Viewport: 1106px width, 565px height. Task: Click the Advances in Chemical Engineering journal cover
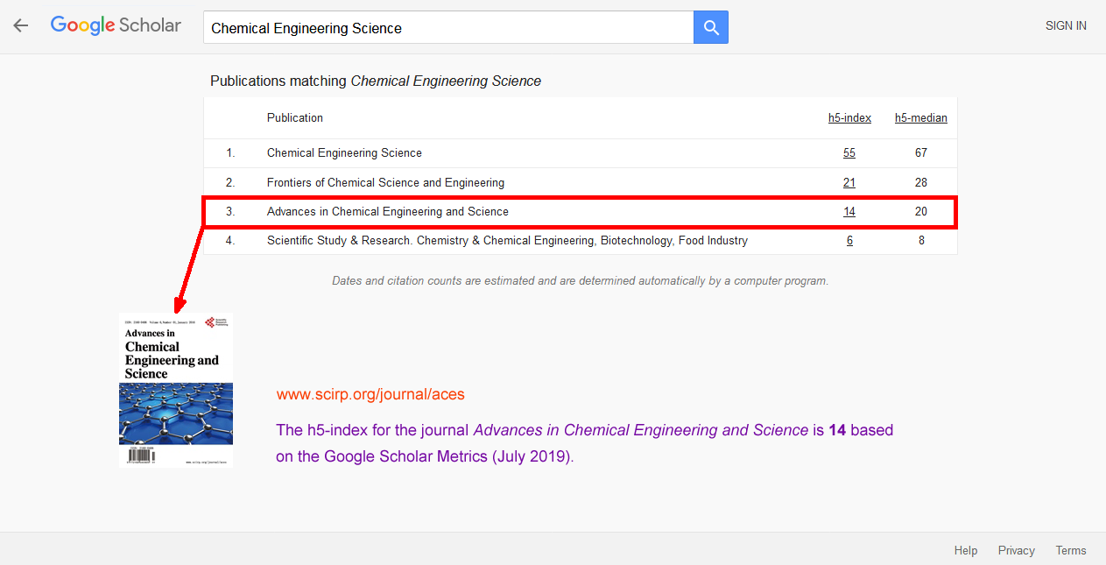coord(176,390)
